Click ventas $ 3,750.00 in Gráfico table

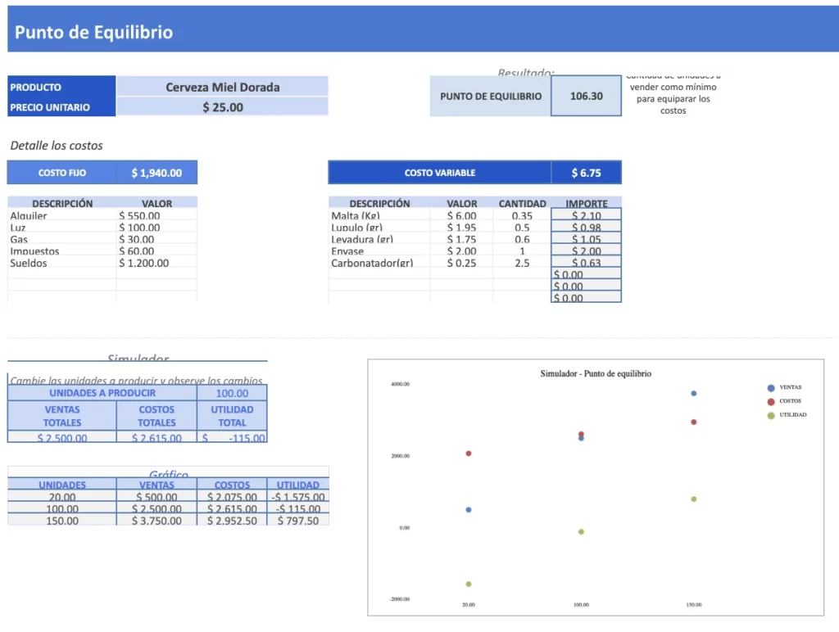(156, 520)
